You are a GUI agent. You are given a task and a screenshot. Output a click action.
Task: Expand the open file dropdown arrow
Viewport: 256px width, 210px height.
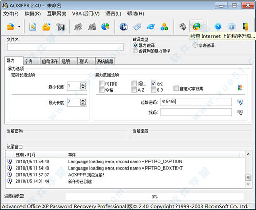[19, 27]
